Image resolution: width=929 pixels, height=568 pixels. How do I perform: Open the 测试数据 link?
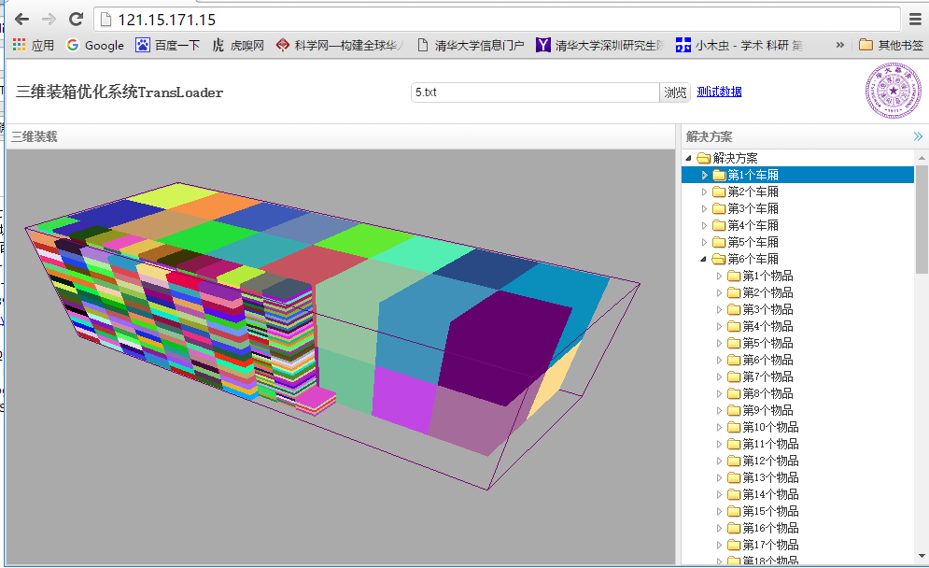pyautogui.click(x=719, y=92)
